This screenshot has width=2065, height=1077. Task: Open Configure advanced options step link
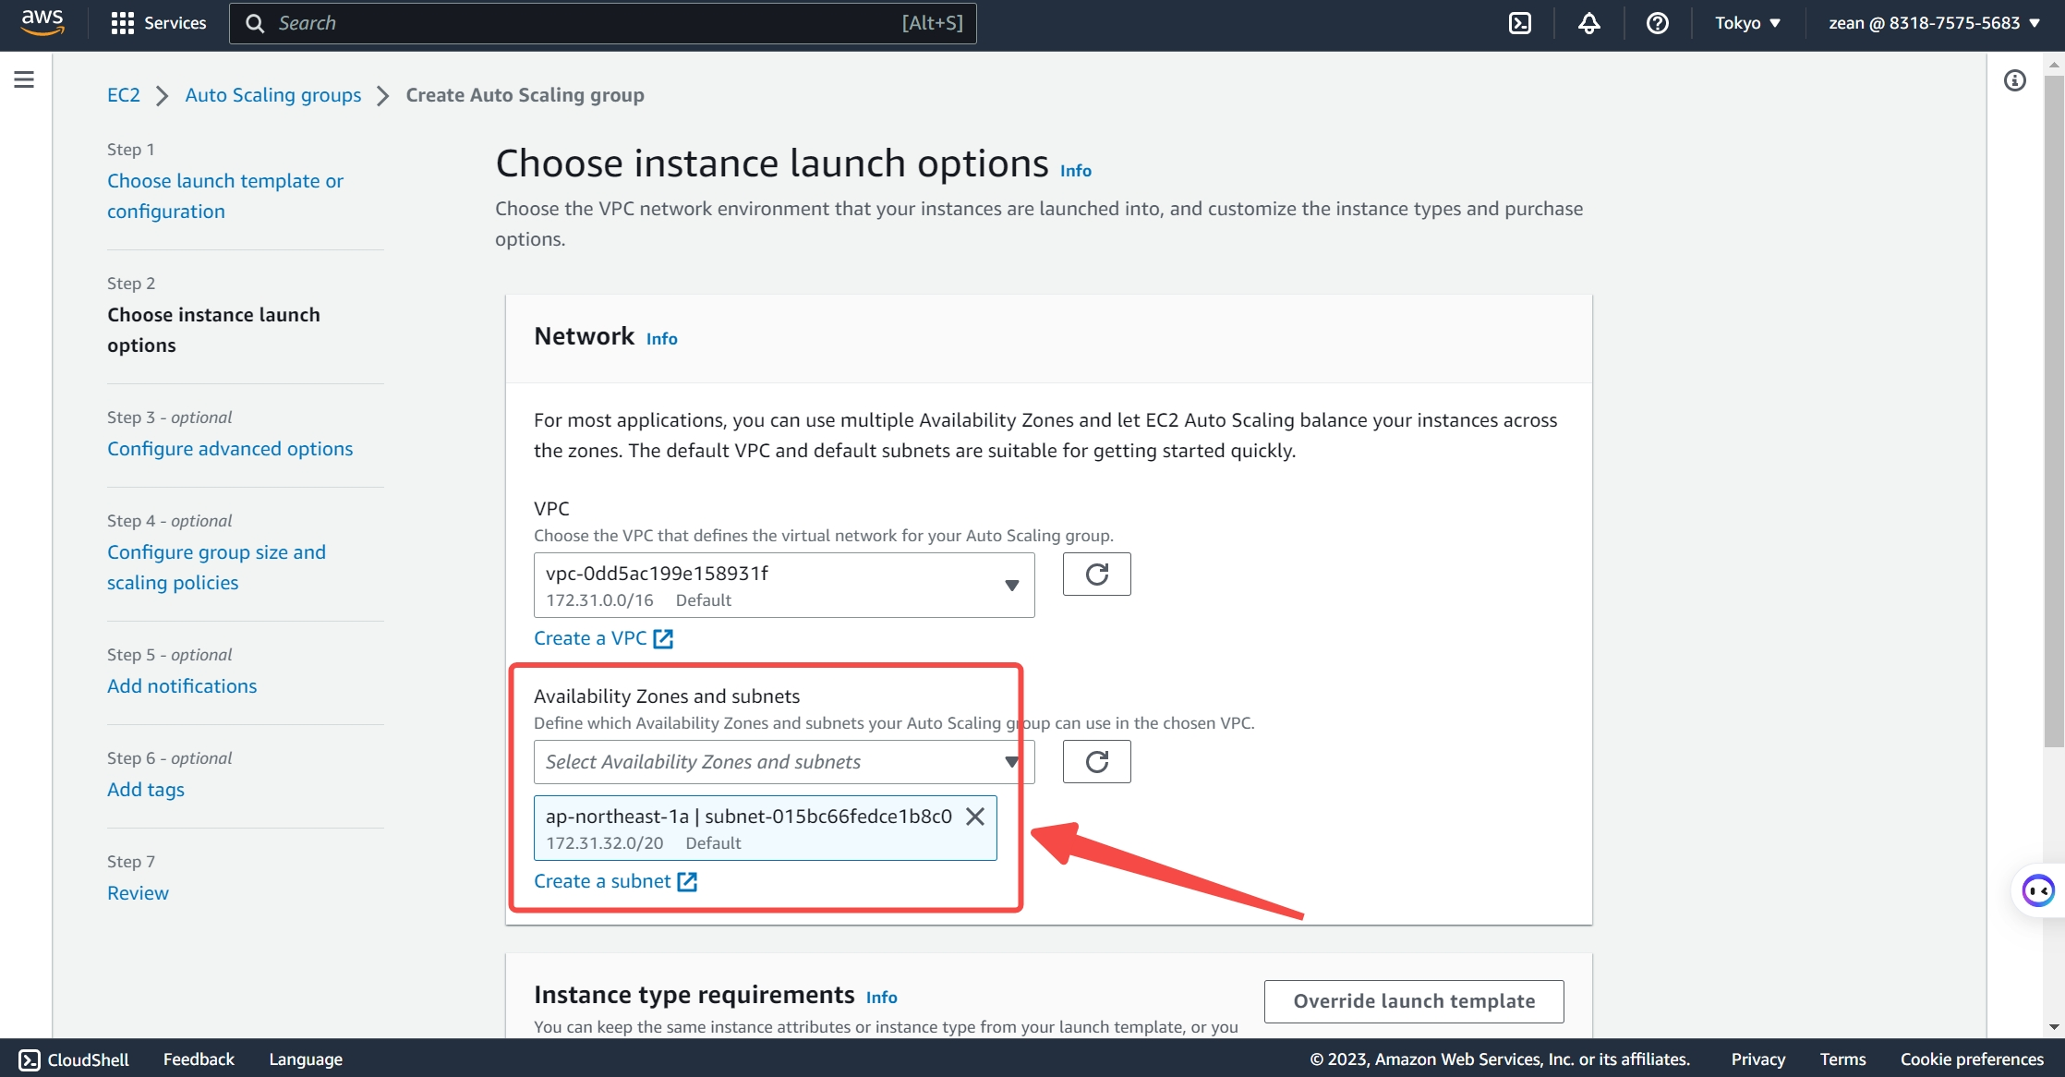[x=230, y=448]
